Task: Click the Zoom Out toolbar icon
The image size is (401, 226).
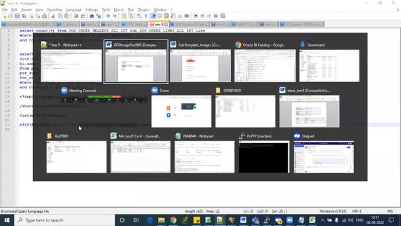Action: (115, 16)
